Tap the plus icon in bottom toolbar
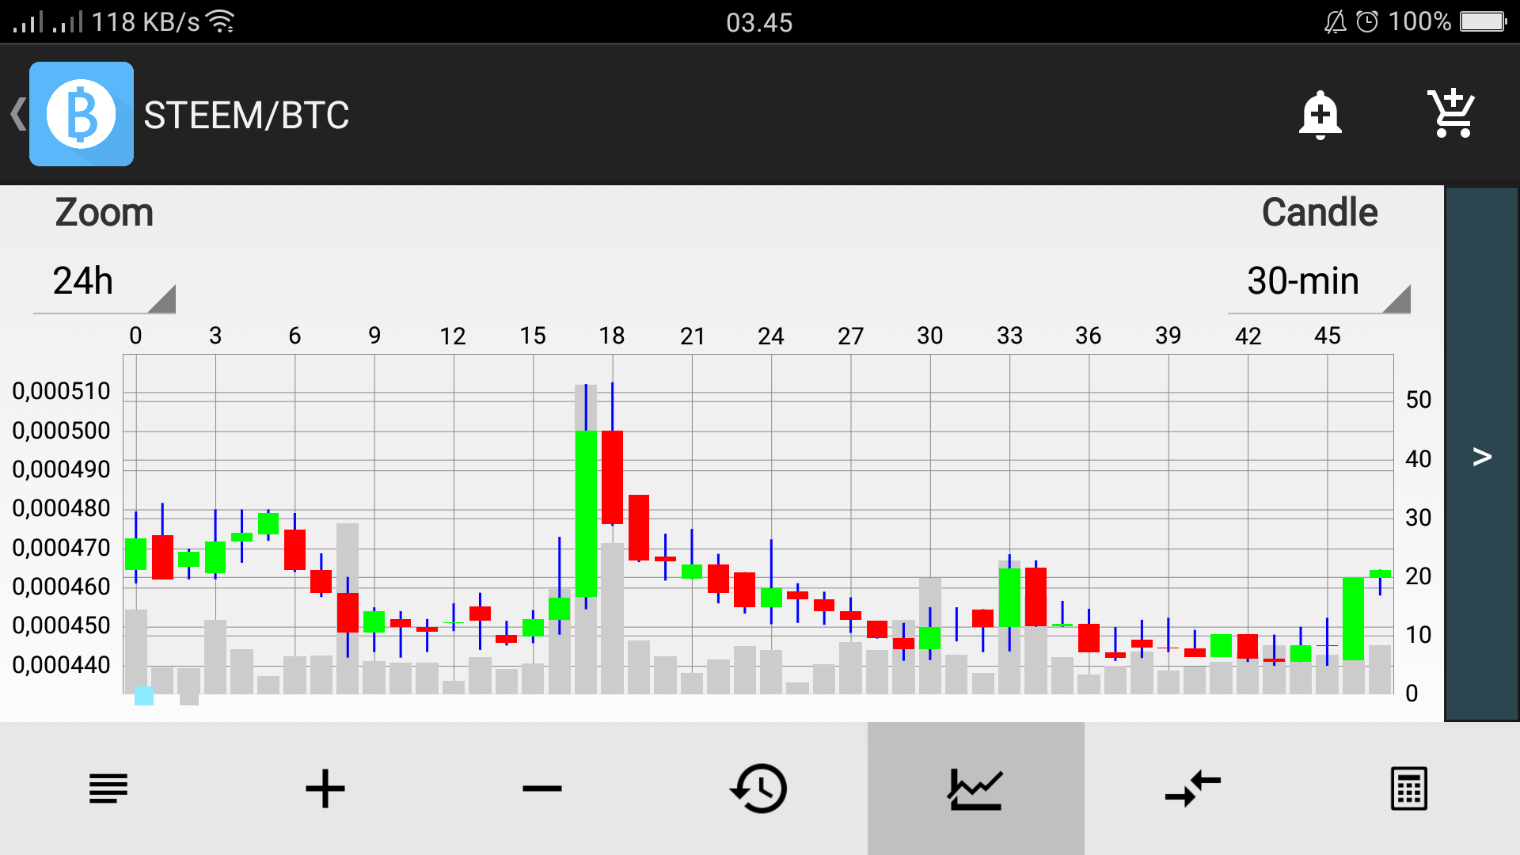The height and width of the screenshot is (855, 1520). coord(325,788)
